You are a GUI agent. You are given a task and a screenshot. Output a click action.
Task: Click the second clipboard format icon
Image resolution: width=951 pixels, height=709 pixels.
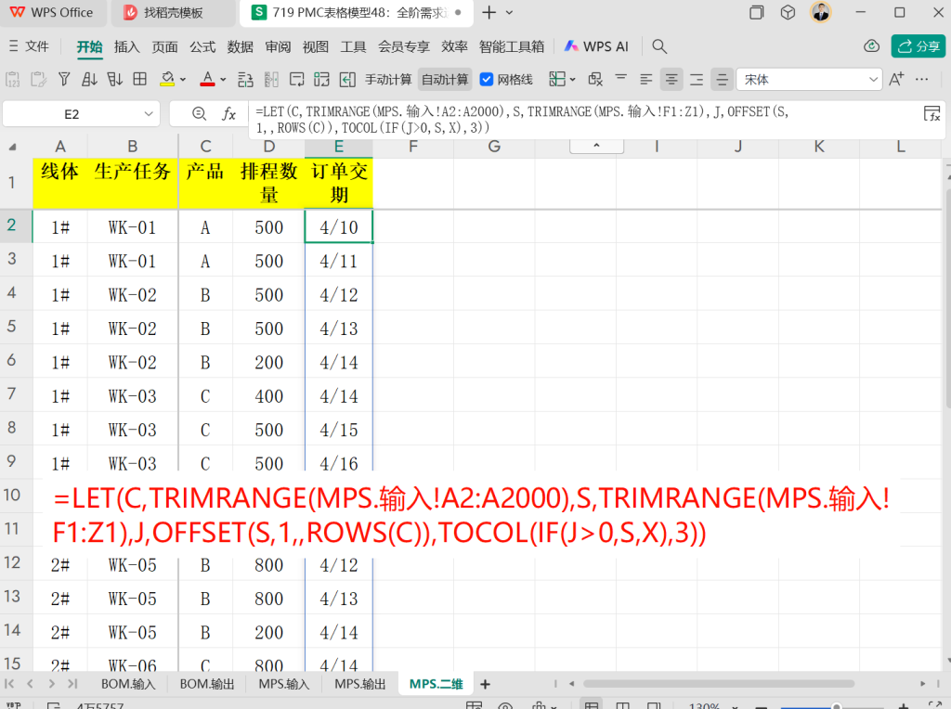(x=38, y=80)
